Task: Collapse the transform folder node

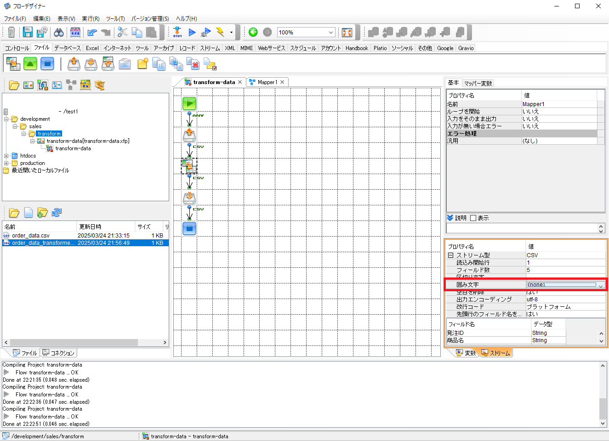Action: click(x=24, y=134)
